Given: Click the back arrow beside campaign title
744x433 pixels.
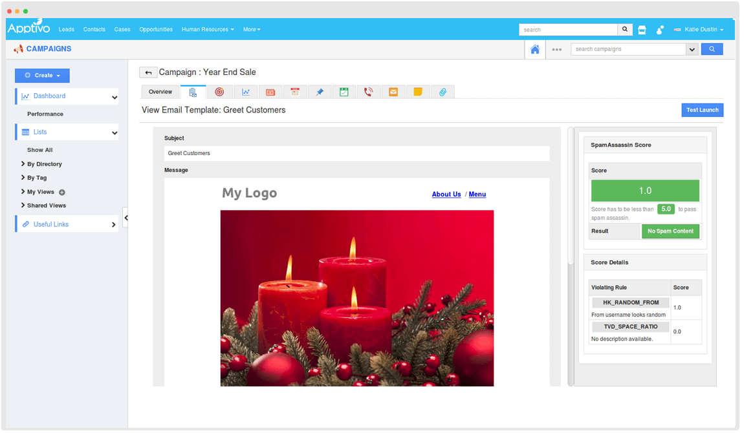Looking at the screenshot, I should 148,72.
